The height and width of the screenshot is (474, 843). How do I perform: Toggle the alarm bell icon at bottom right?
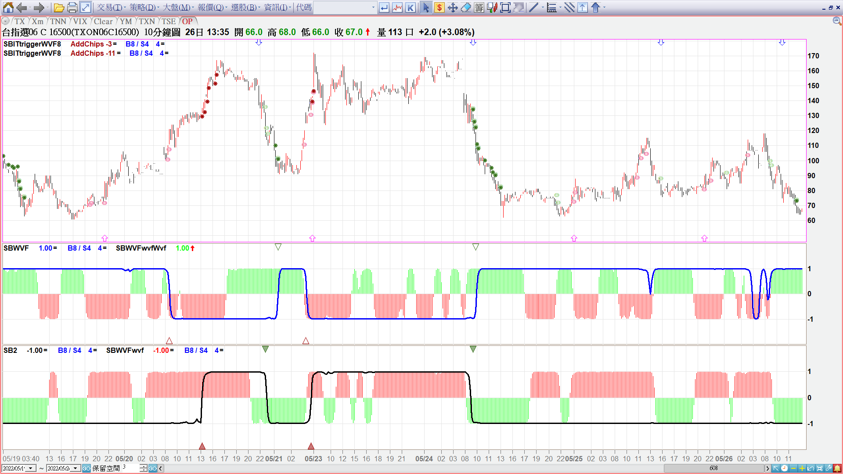pyautogui.click(x=837, y=468)
